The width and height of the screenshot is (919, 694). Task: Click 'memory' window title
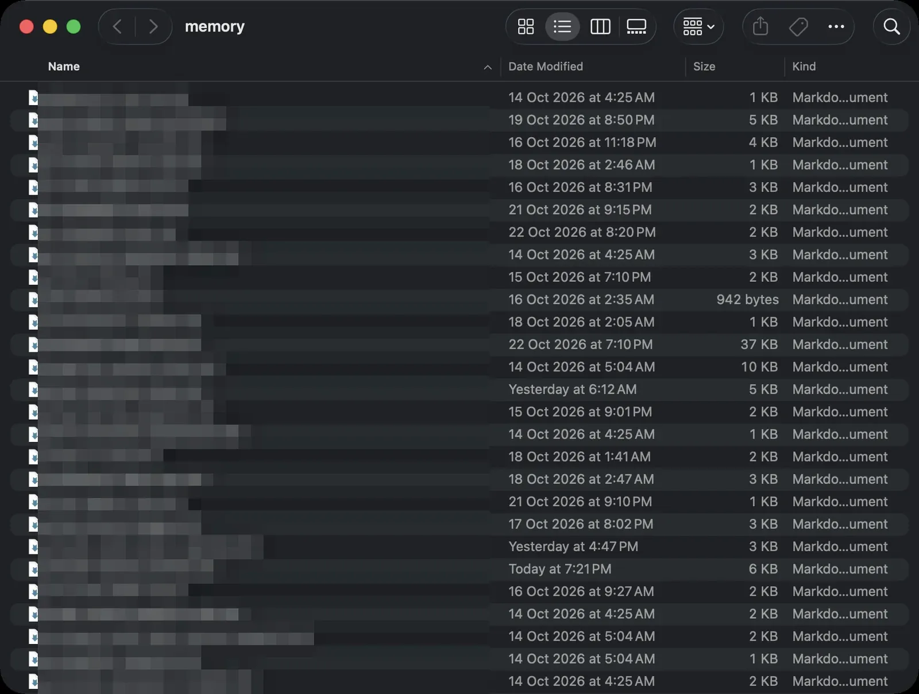pos(215,26)
